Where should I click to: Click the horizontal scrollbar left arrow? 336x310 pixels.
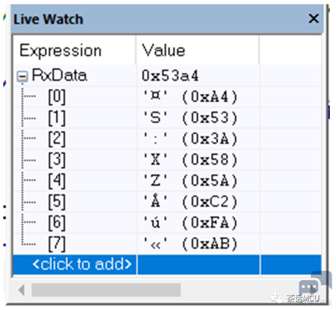pos(22,290)
